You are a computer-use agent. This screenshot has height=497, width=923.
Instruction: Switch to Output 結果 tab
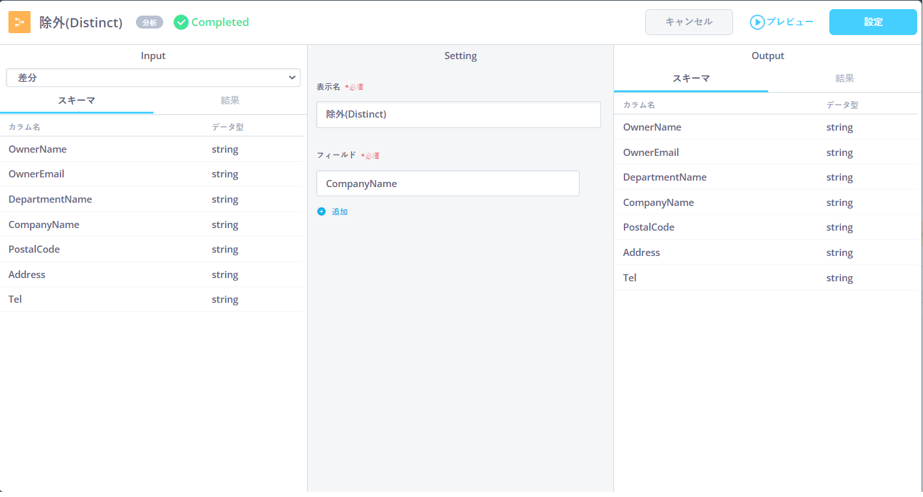coord(845,79)
